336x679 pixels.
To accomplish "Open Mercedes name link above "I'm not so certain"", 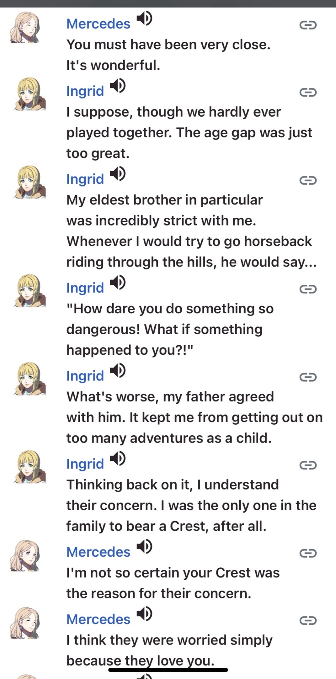I will click(x=98, y=552).
